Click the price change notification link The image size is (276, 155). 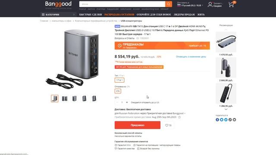point(191,56)
